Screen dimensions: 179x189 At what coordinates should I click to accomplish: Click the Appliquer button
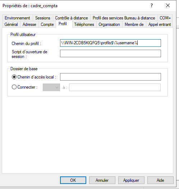(131, 180)
